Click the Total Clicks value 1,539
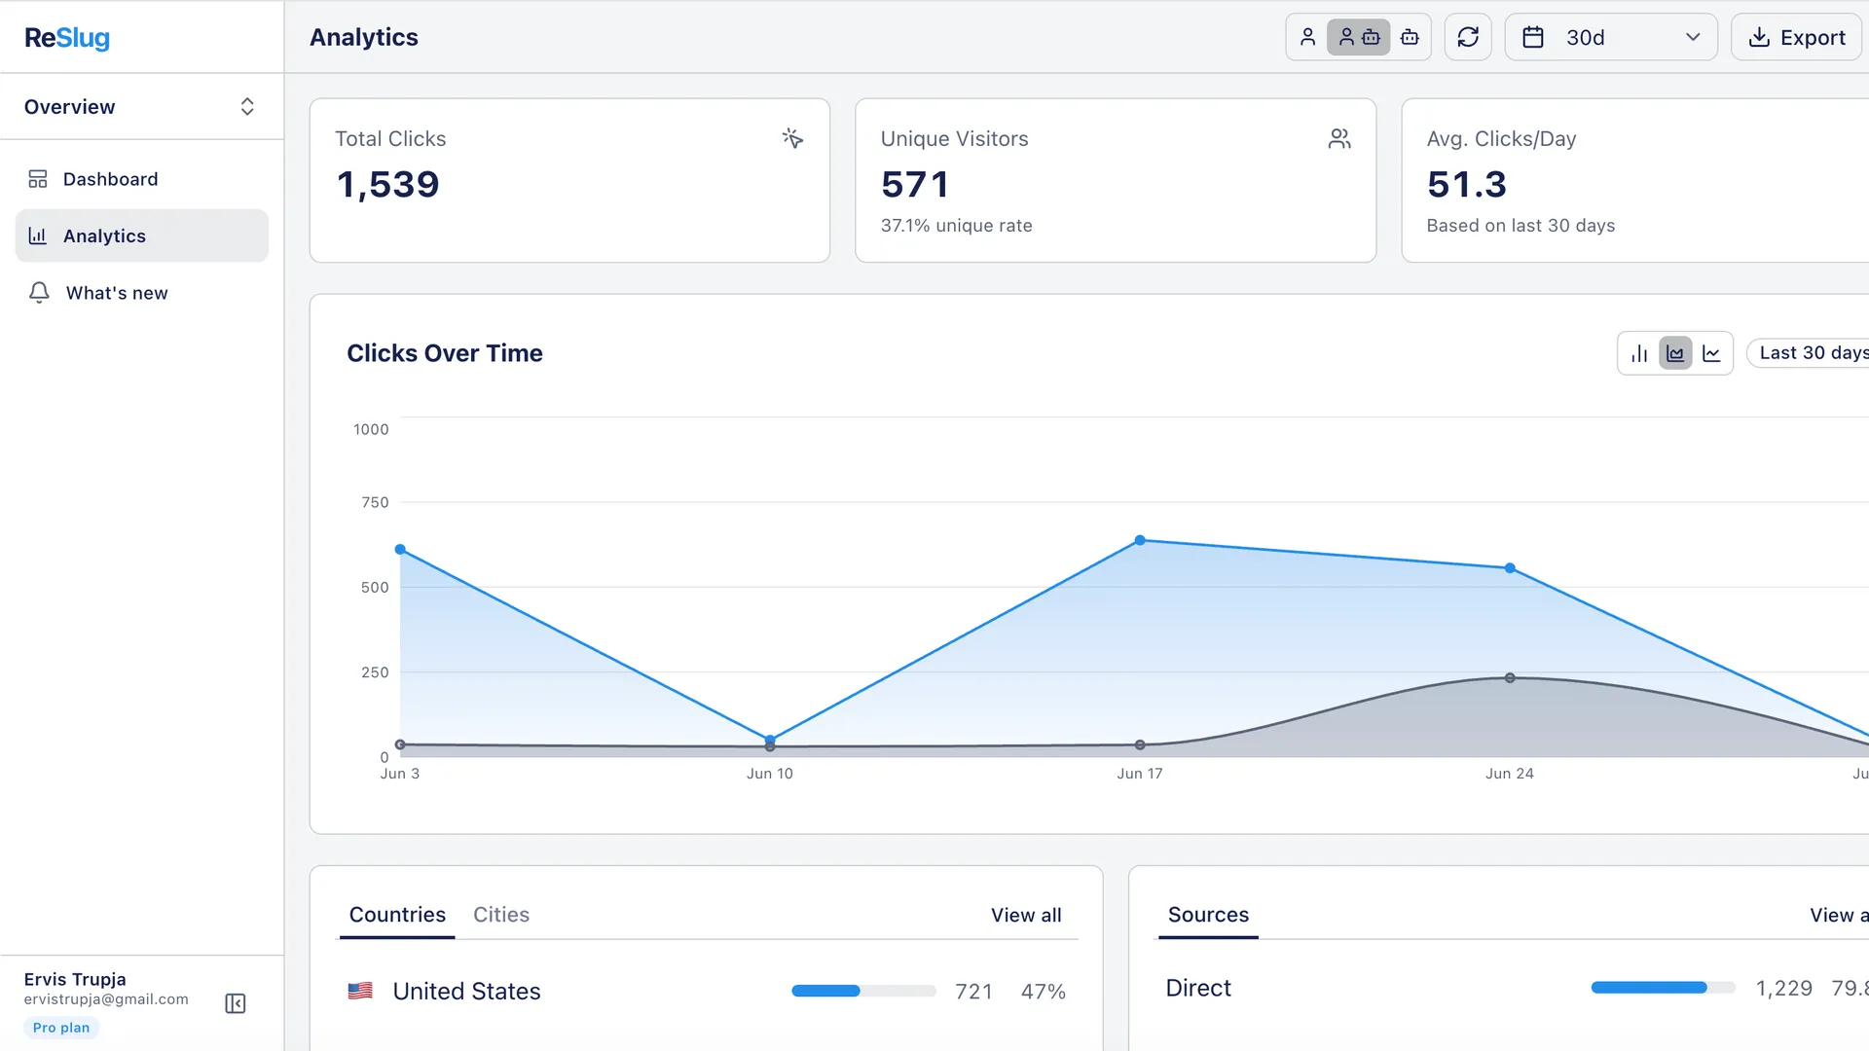Image resolution: width=1869 pixels, height=1051 pixels. point(387,184)
